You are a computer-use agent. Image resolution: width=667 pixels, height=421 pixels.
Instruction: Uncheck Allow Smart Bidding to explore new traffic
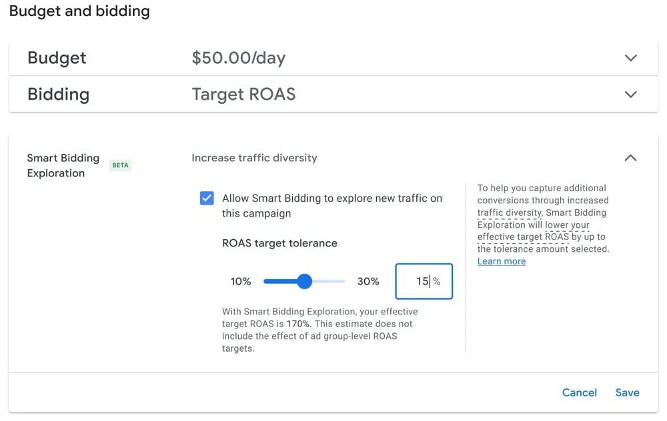pos(207,198)
